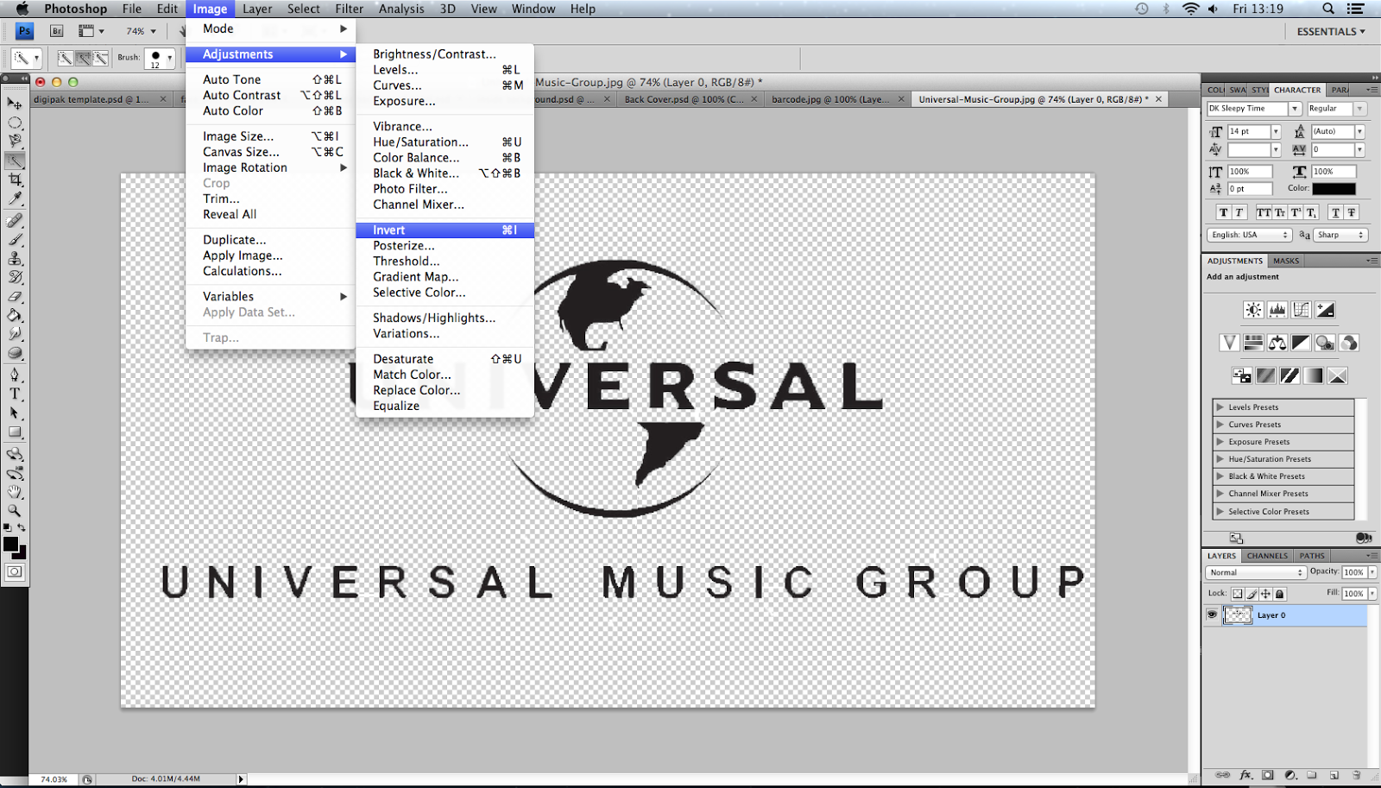Open the font size dropdown
1381x788 pixels.
(1276, 131)
